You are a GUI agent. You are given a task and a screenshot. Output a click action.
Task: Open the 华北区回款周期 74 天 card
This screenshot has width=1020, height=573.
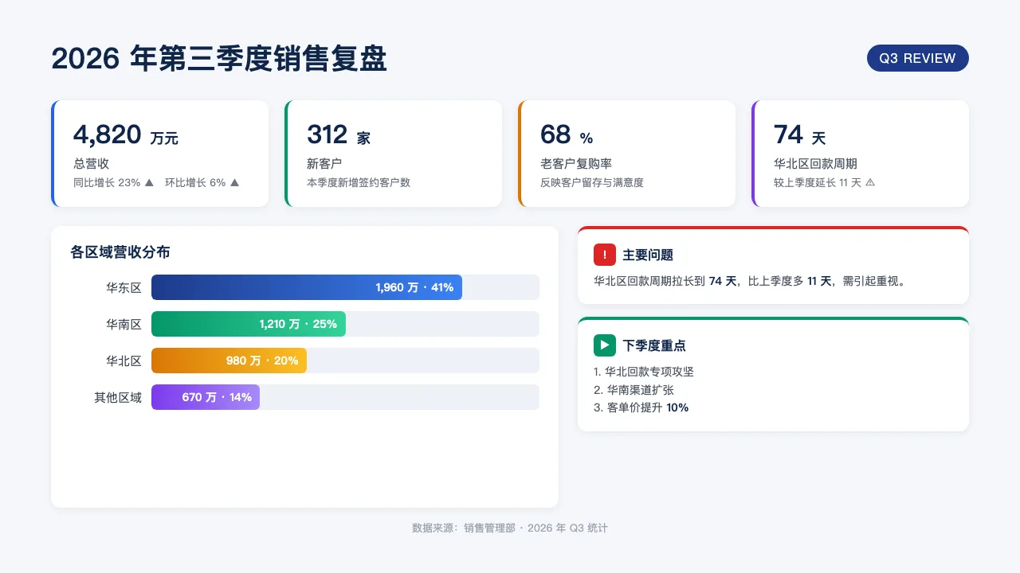coord(860,154)
